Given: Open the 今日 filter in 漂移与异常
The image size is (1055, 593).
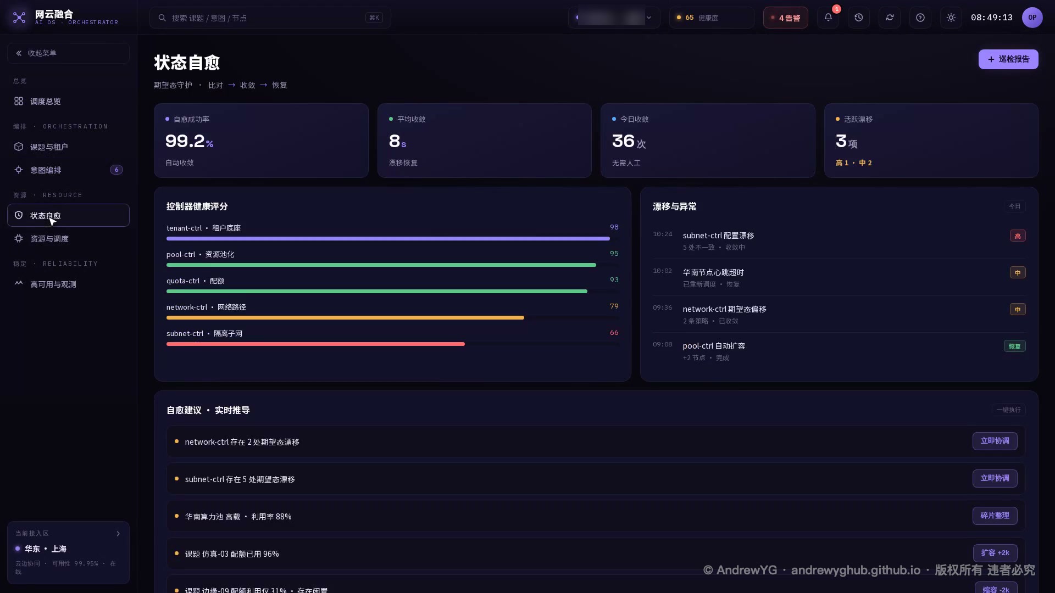Looking at the screenshot, I should pyautogui.click(x=1014, y=206).
